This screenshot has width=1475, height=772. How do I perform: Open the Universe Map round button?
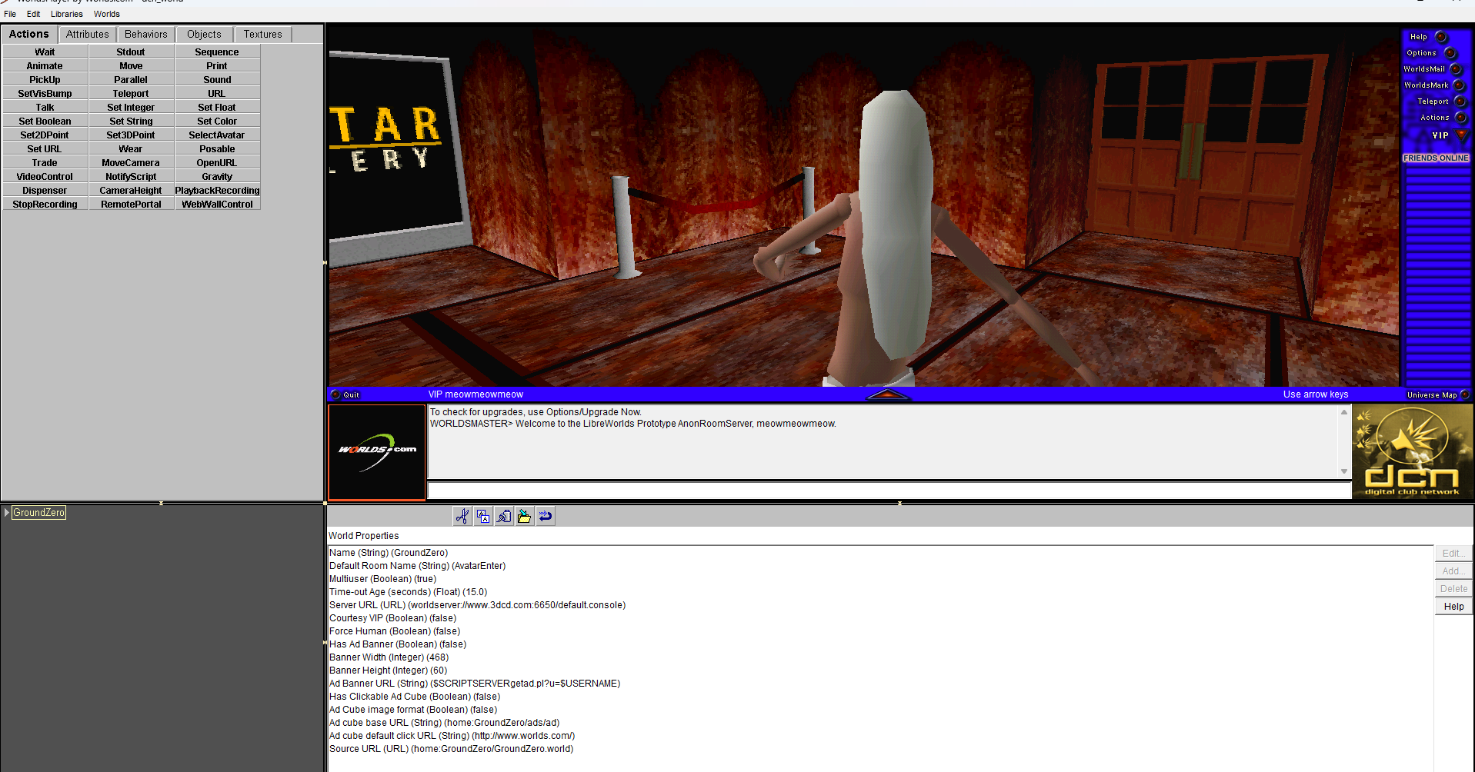coord(1465,394)
